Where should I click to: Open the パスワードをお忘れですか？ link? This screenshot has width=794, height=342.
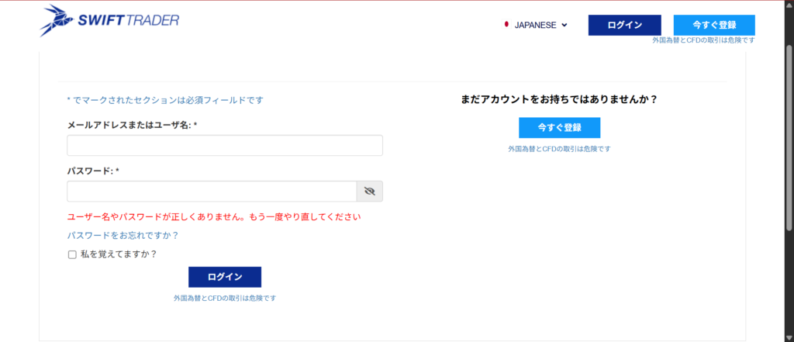123,235
